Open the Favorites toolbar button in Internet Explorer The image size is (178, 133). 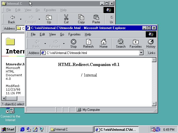(x=135, y=44)
